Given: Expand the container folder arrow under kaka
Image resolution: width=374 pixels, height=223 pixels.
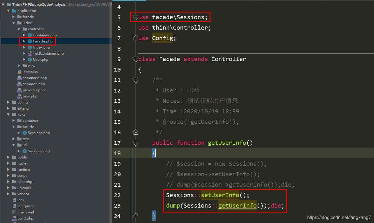Looking at the screenshot, I should (14, 121).
